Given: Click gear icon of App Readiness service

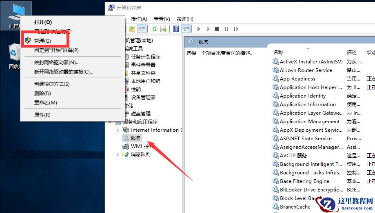Looking at the screenshot, I should pos(276,78).
